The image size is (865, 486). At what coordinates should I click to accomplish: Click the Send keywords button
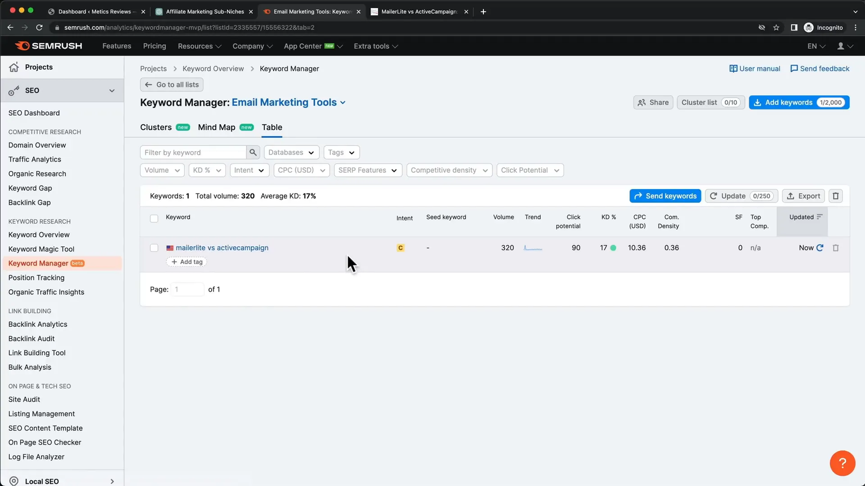click(665, 196)
